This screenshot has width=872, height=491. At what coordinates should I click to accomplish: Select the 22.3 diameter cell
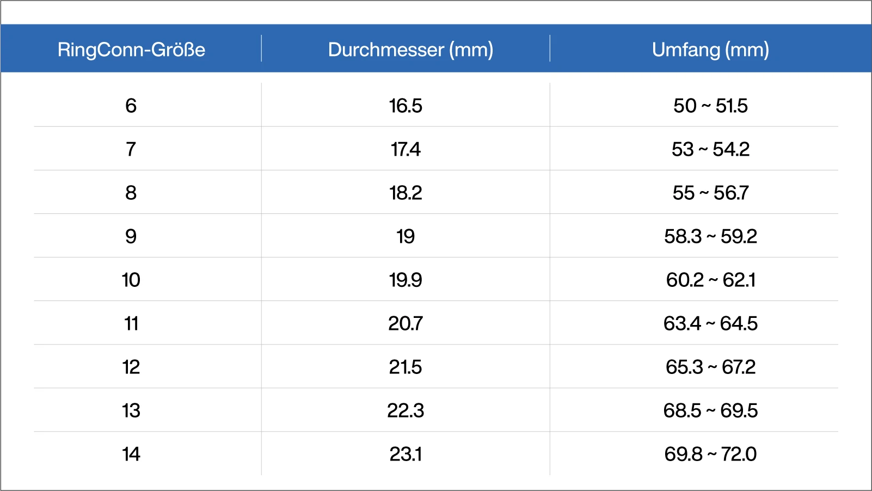coord(406,410)
